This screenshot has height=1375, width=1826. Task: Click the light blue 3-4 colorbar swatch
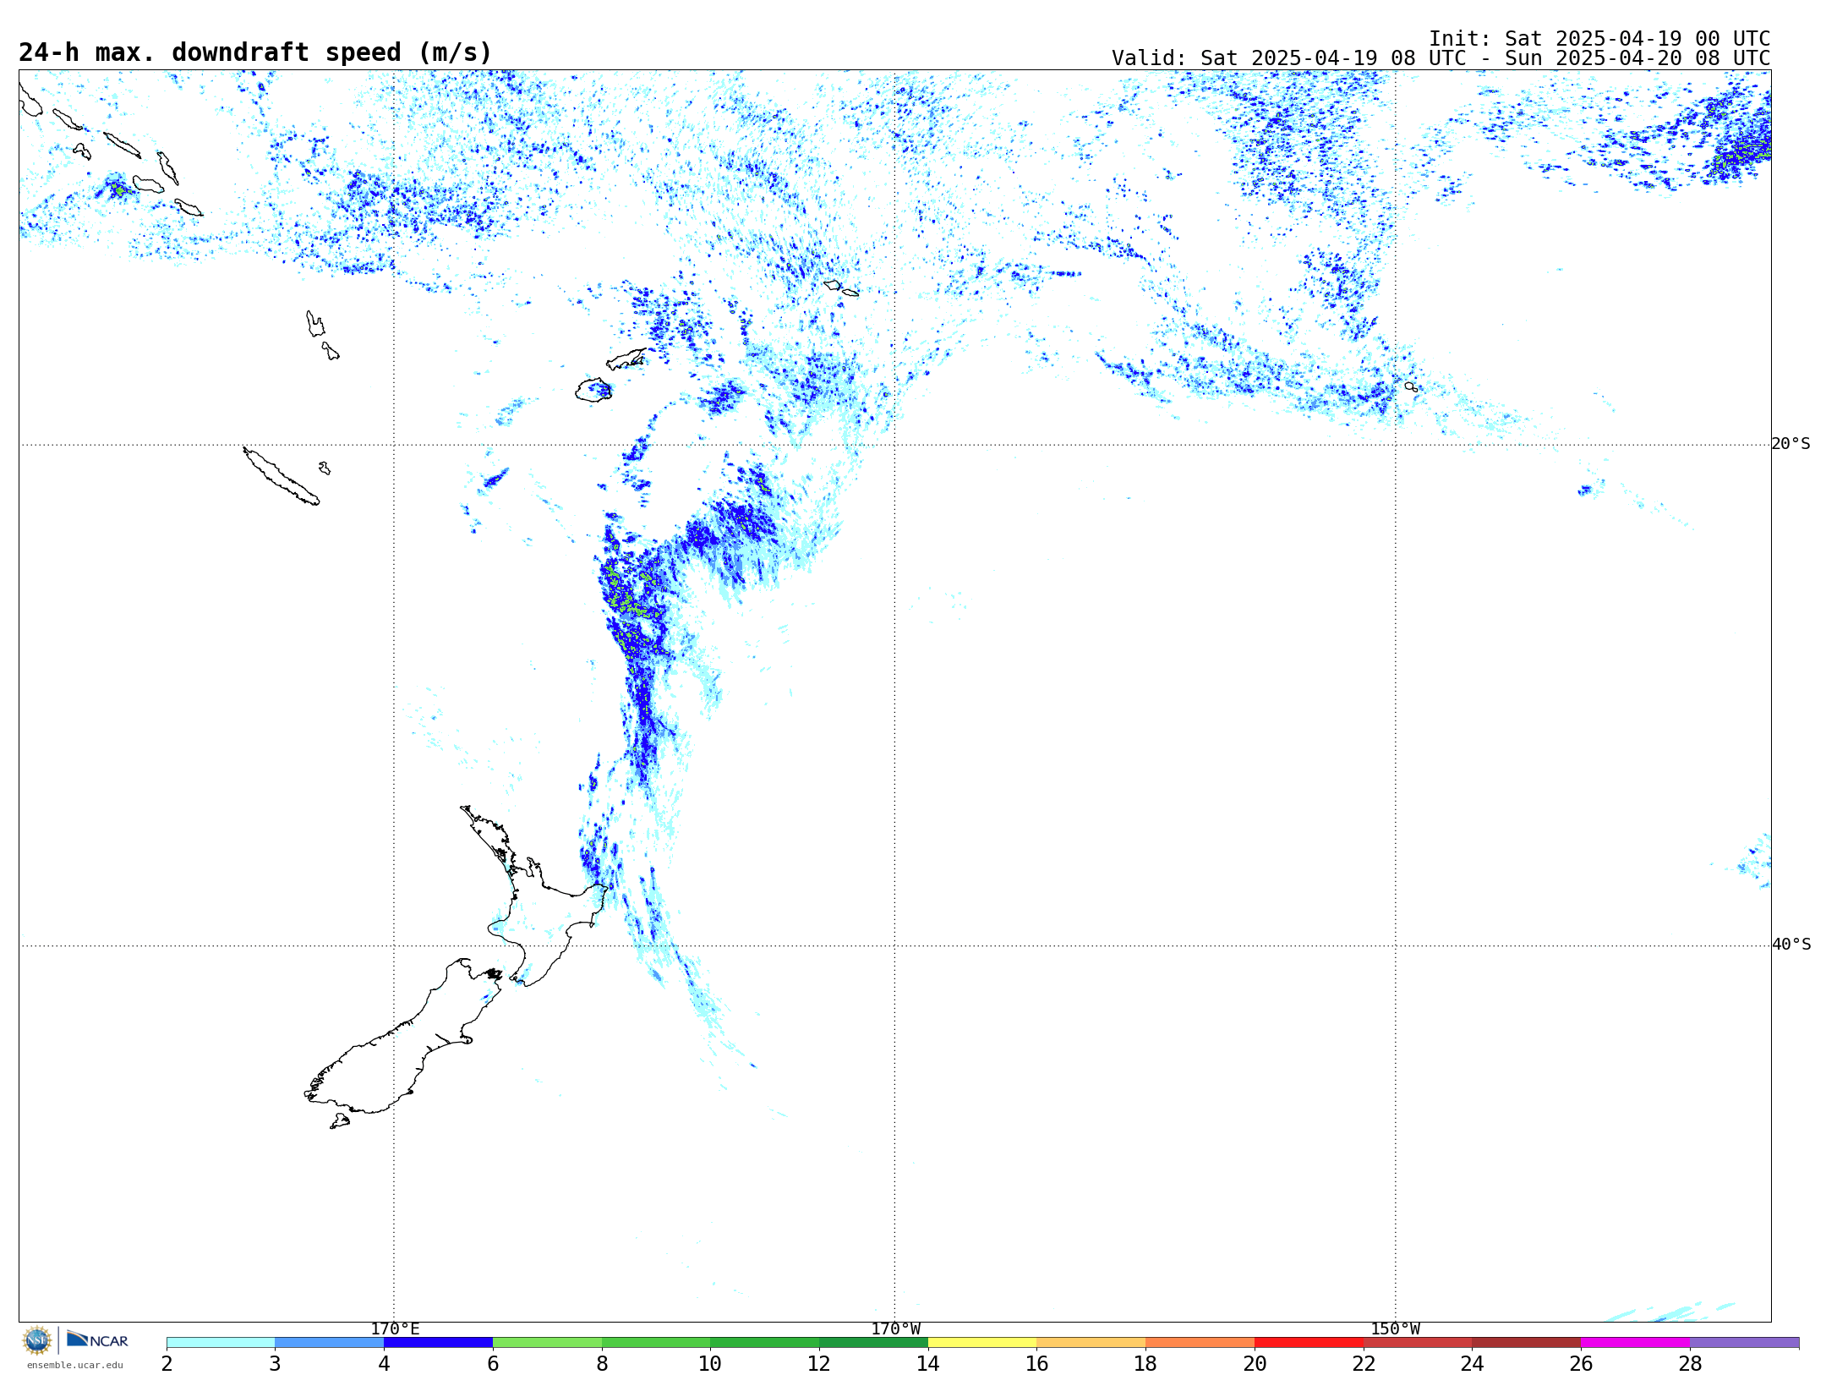point(330,1343)
